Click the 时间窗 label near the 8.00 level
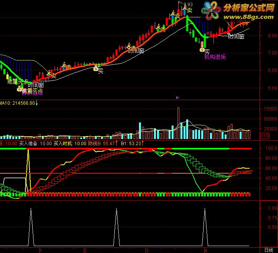The image size is (278, 253). pos(236,37)
